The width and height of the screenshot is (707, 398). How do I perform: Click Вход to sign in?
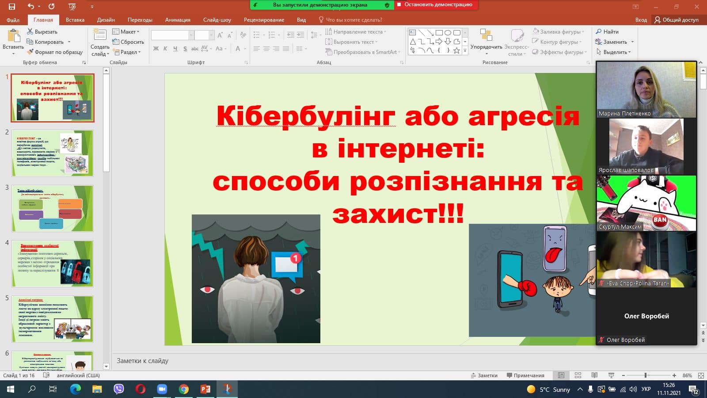tap(641, 20)
